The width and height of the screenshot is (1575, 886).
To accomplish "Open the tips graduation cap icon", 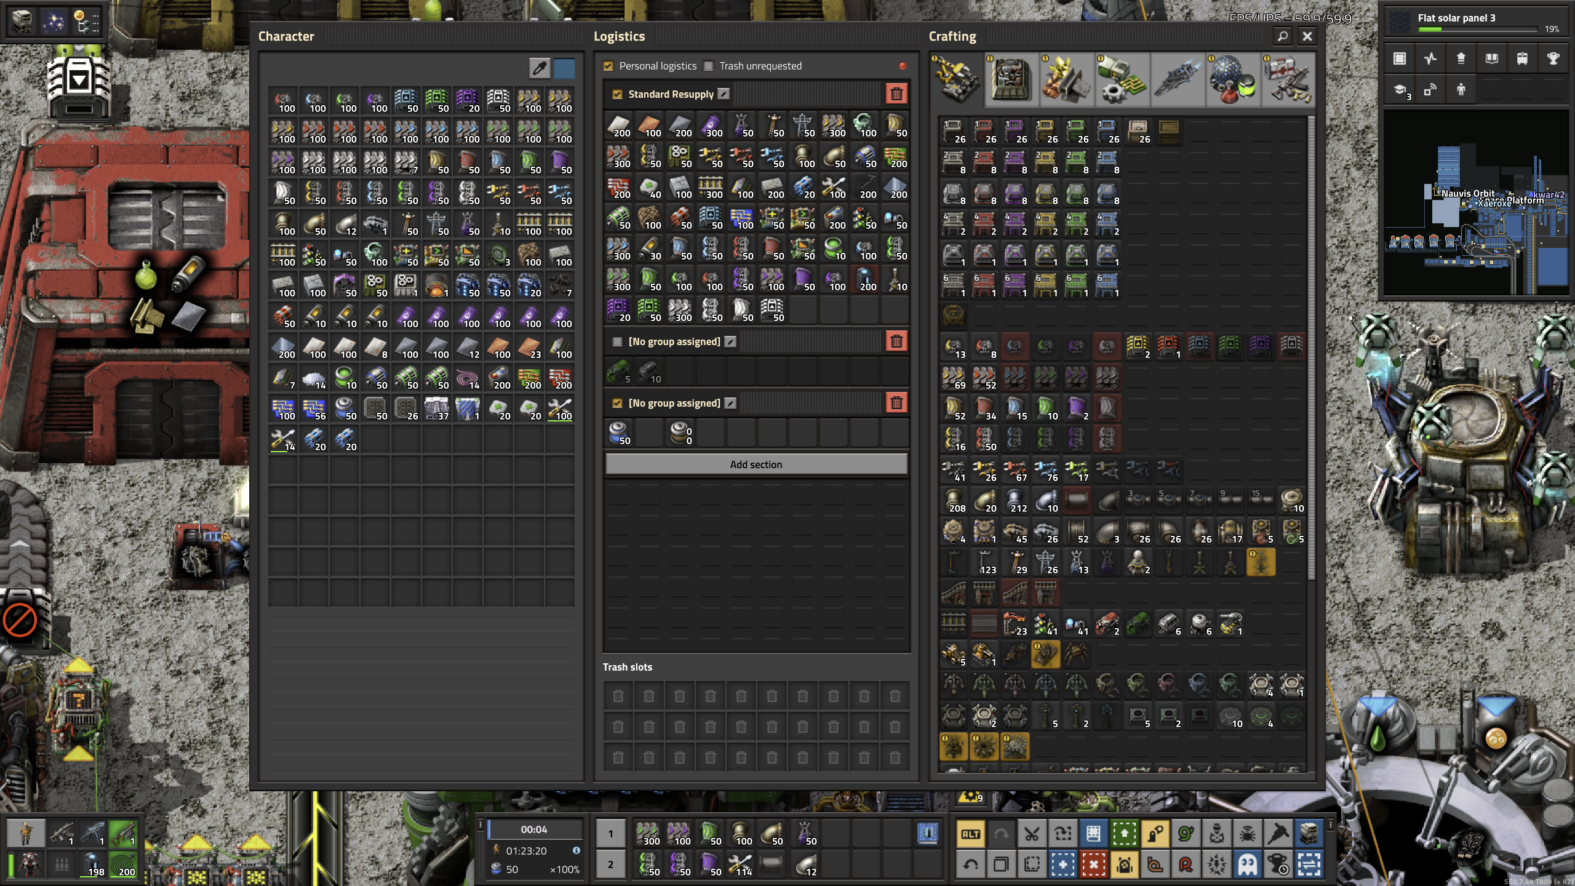I will point(1400,90).
